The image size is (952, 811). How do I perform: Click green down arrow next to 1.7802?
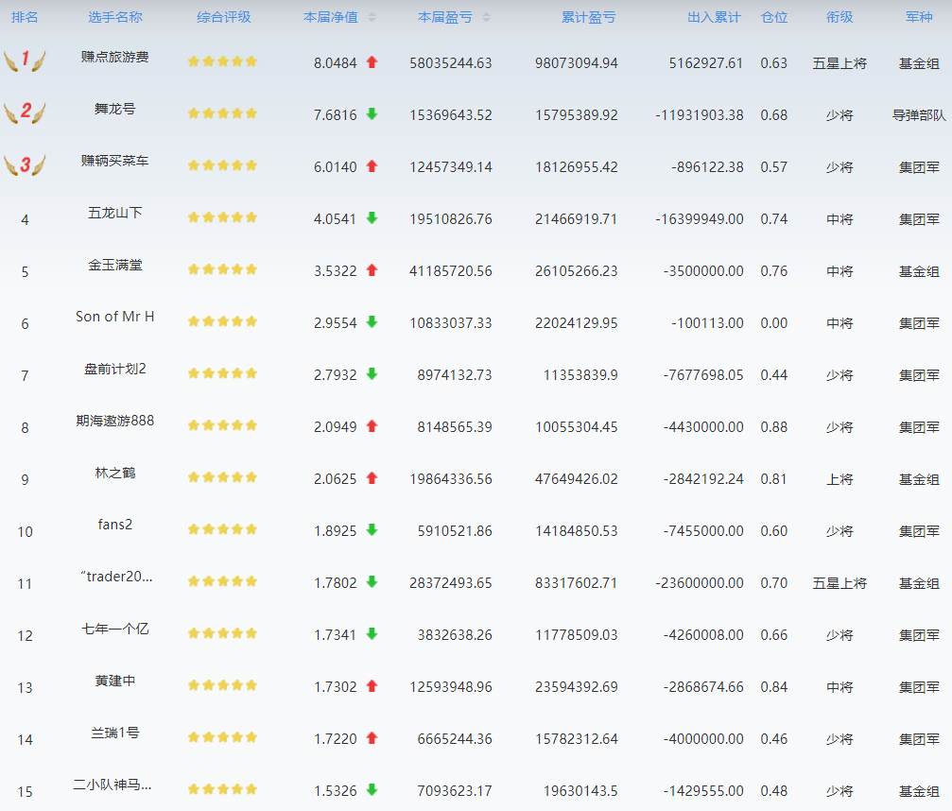[x=372, y=582]
